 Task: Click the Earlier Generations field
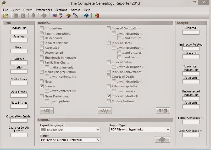(191, 122)
